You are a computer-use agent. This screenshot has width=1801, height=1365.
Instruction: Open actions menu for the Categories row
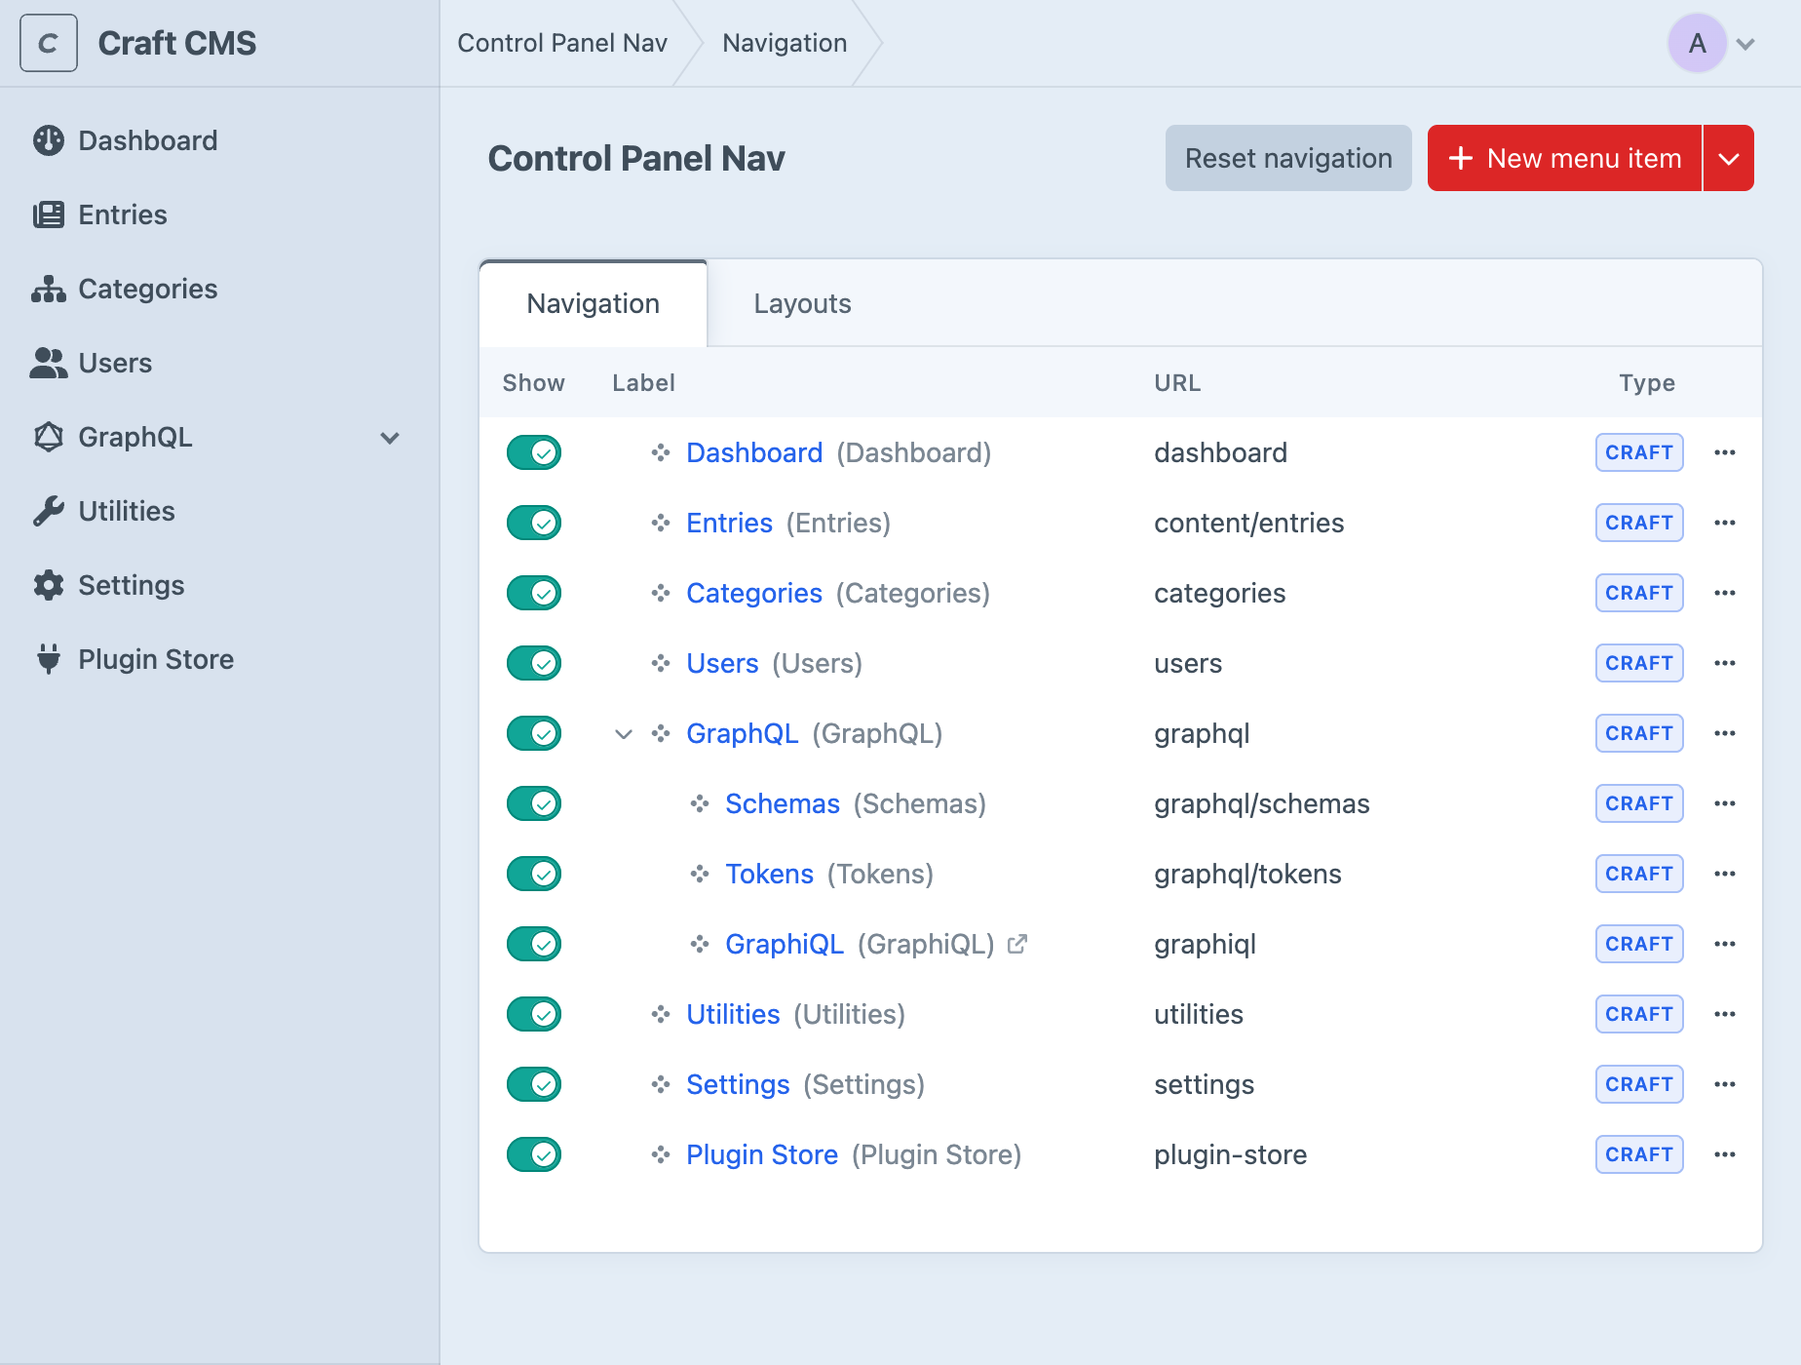[1725, 593]
